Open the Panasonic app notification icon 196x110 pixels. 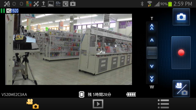tap(58, 4)
